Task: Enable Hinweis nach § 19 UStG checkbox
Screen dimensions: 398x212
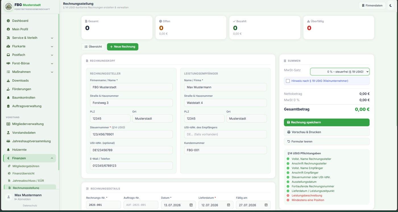Action: [x=288, y=81]
